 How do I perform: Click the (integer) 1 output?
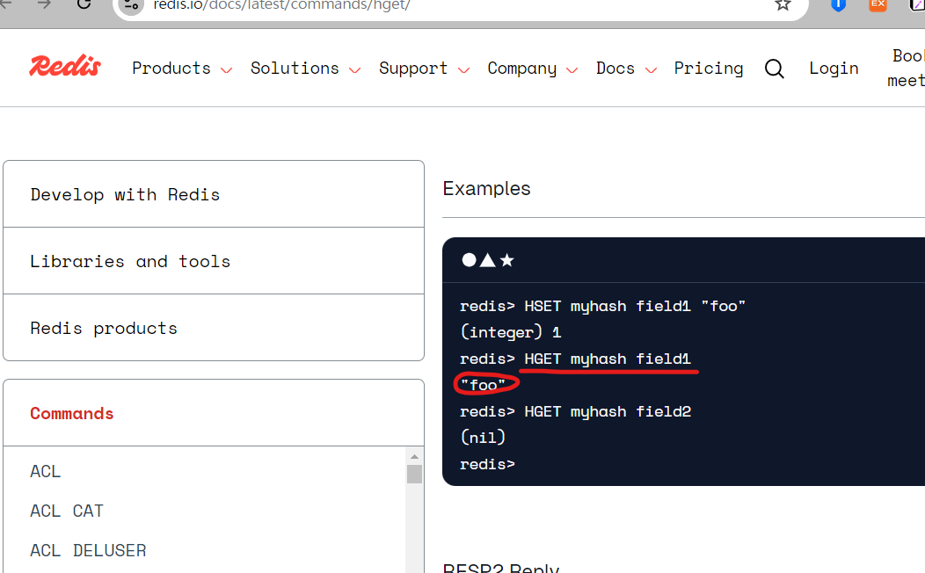(510, 332)
